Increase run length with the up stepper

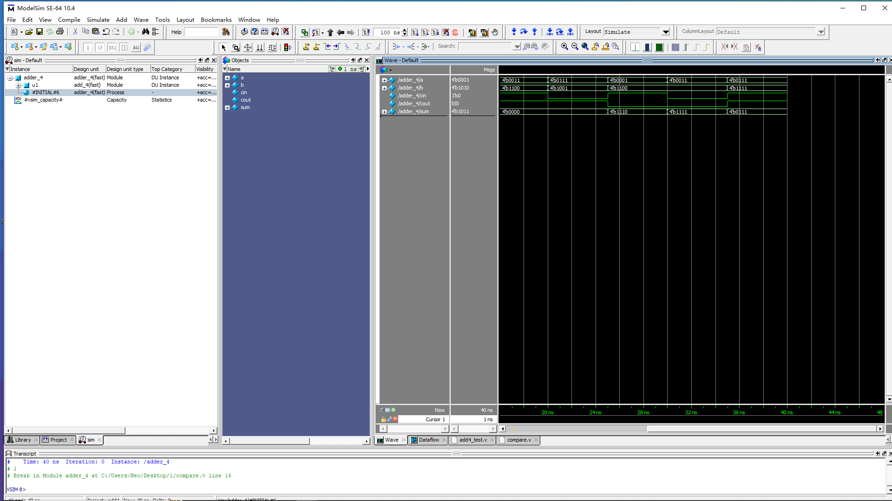(x=405, y=30)
